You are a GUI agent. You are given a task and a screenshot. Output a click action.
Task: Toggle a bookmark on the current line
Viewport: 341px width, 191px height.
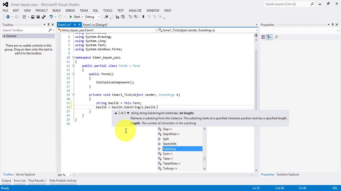point(143,17)
